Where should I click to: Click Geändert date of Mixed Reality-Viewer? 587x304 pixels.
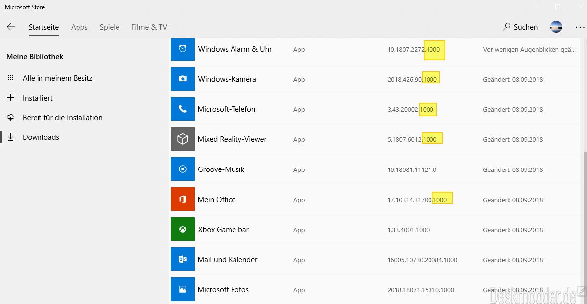(x=512, y=139)
